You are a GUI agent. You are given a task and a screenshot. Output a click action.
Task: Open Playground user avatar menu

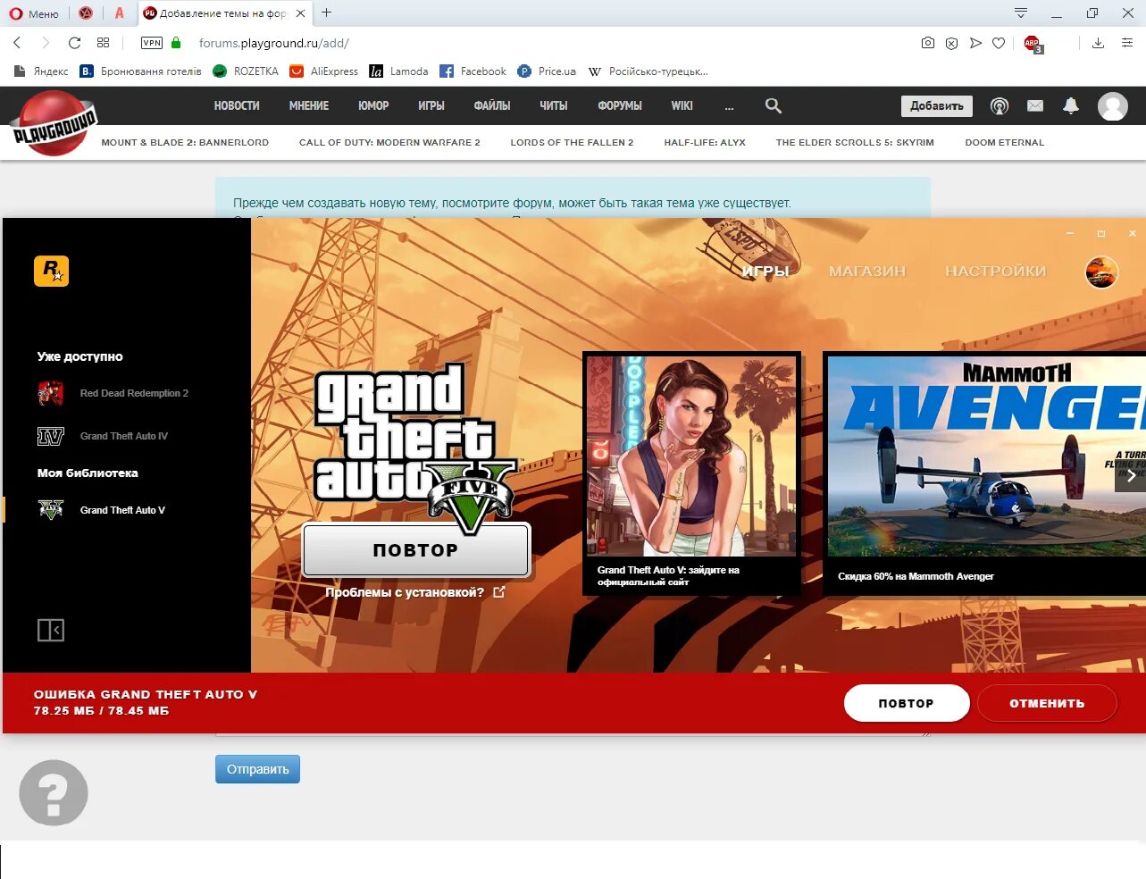pos(1113,106)
